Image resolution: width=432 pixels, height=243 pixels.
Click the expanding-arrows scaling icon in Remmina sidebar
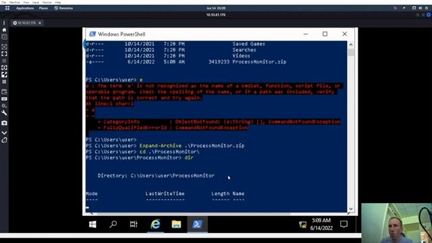4,75
